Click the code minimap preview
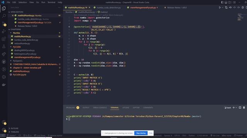This screenshot has height=138, width=247. point(240,17)
